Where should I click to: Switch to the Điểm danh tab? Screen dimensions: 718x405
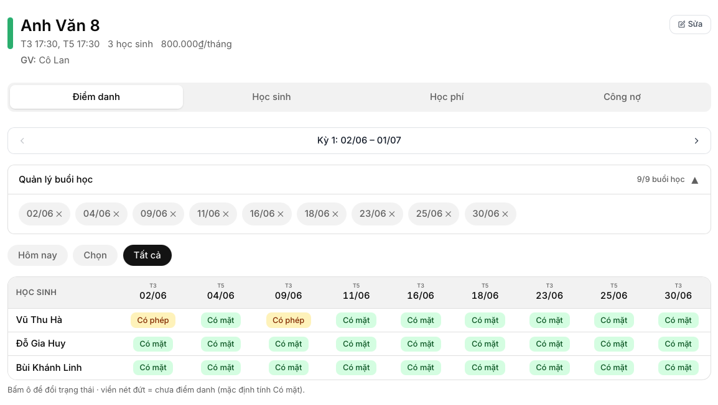coord(96,97)
